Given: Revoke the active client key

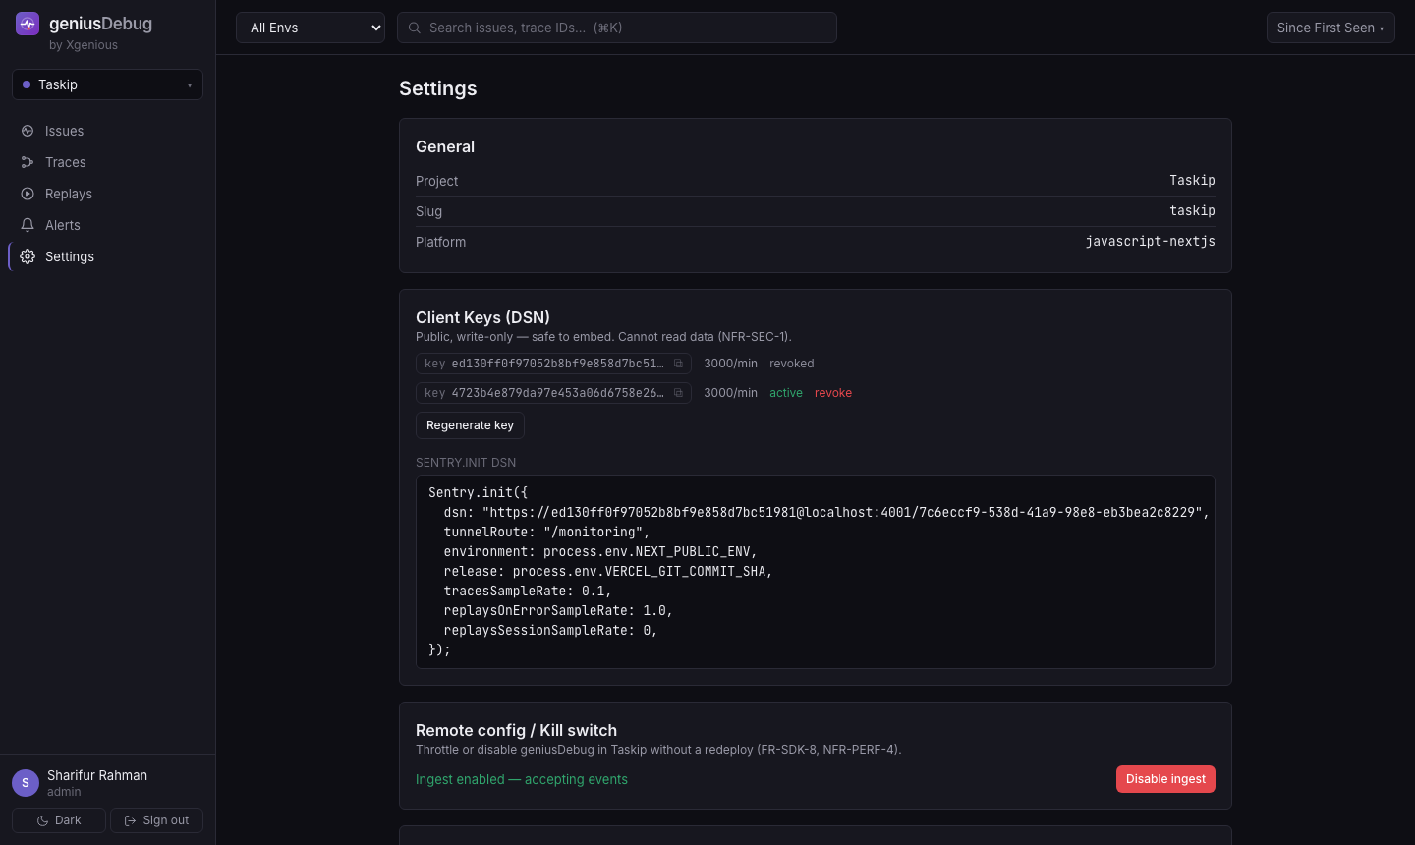Looking at the screenshot, I should point(833,393).
